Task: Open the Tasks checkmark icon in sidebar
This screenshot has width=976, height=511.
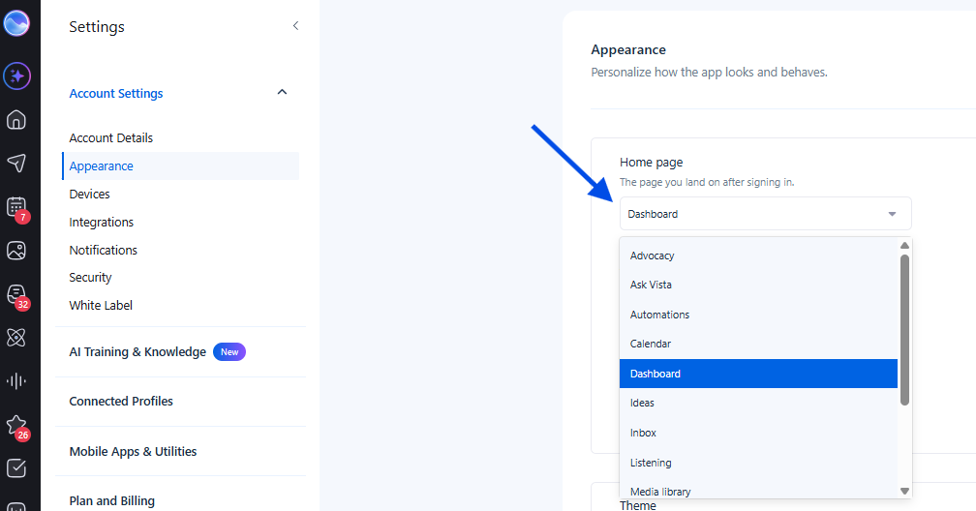Action: (x=16, y=468)
